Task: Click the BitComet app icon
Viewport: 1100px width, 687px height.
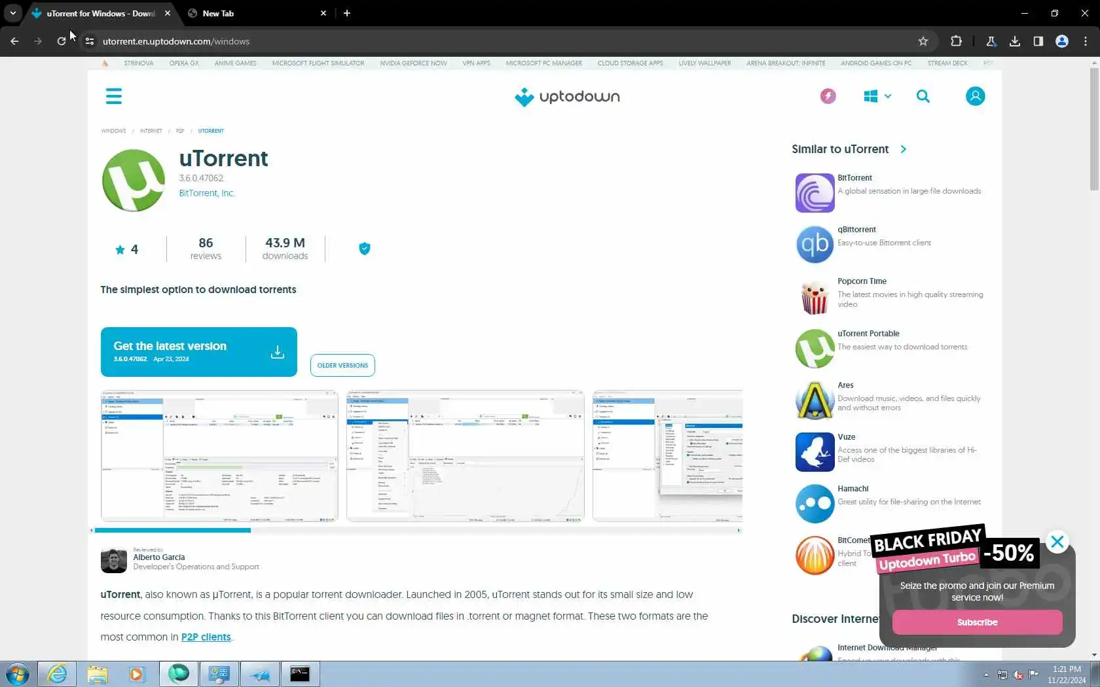Action: coord(815,555)
